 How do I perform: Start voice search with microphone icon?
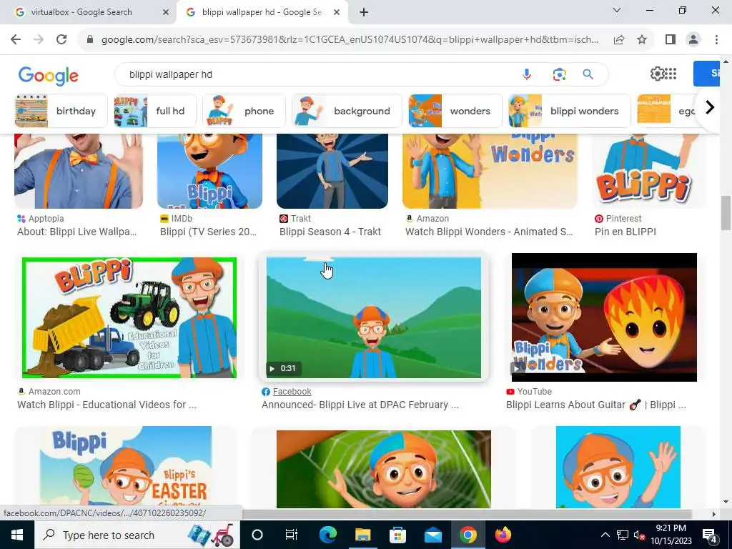coord(527,74)
